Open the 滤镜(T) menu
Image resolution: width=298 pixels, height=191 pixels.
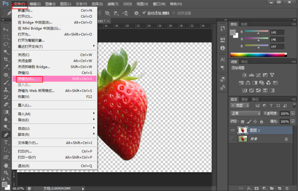[113, 4]
